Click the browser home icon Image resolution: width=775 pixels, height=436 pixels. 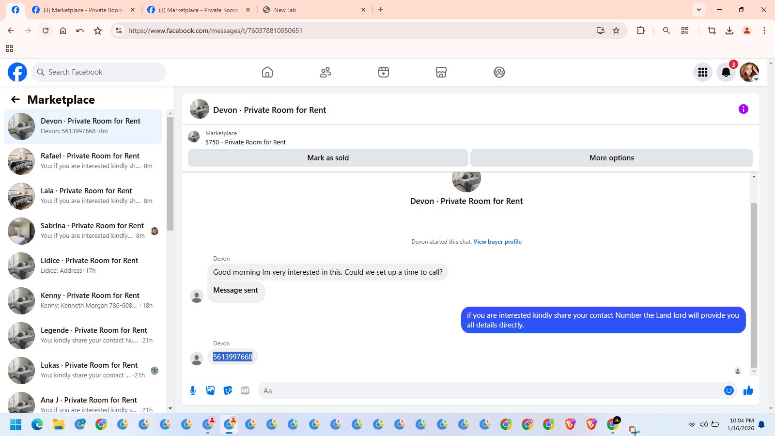pos(63,31)
